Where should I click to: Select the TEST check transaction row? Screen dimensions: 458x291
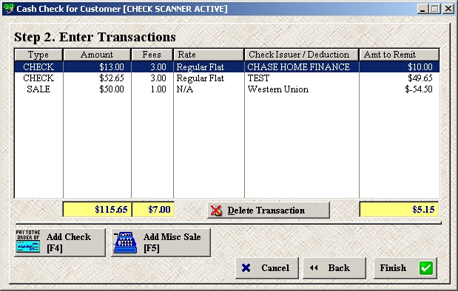pos(227,78)
